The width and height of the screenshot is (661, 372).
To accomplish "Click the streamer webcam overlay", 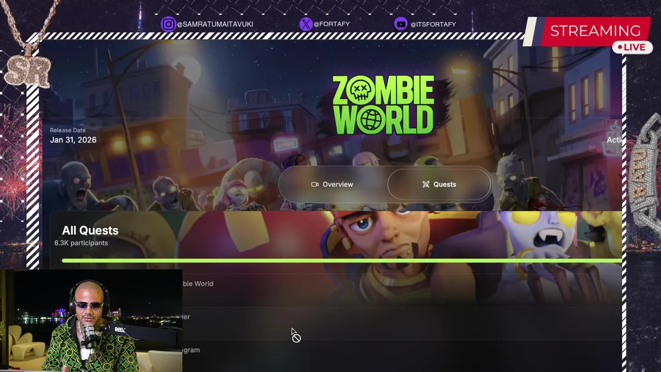I will tap(91, 320).
